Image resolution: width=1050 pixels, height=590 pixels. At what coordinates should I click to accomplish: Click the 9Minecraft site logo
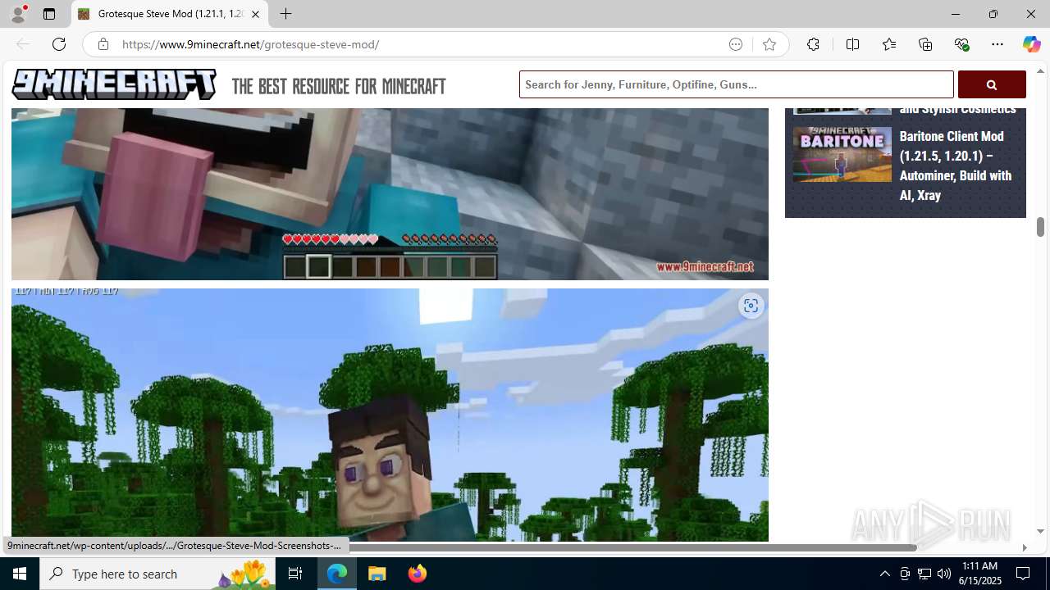pyautogui.click(x=114, y=84)
